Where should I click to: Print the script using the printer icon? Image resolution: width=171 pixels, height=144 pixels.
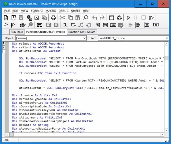tap(54, 18)
